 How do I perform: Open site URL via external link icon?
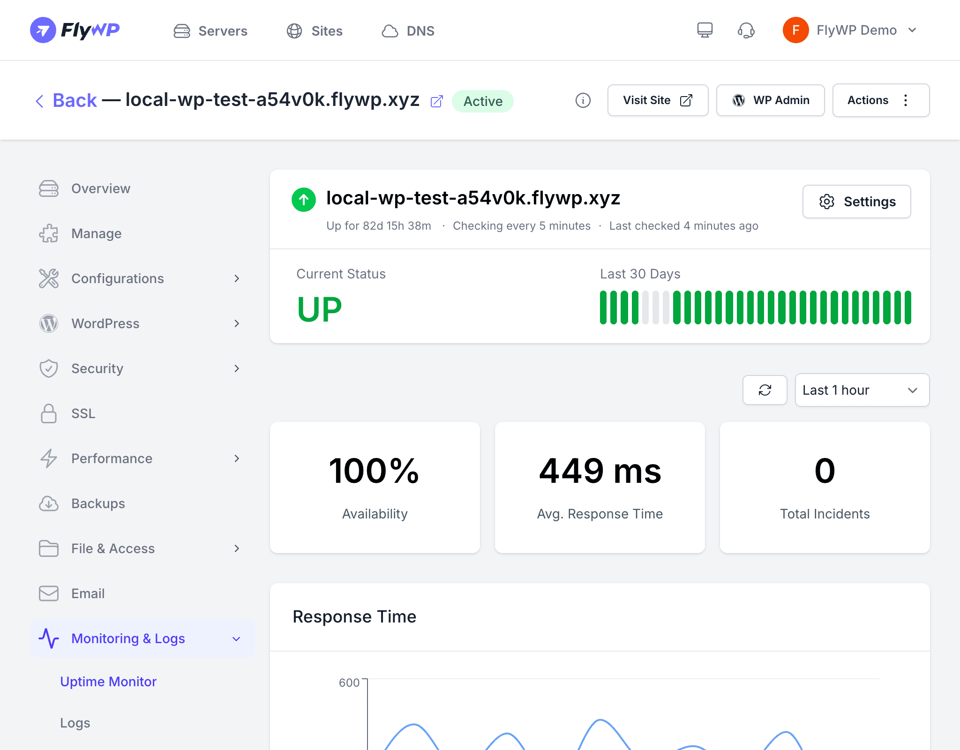(x=436, y=101)
